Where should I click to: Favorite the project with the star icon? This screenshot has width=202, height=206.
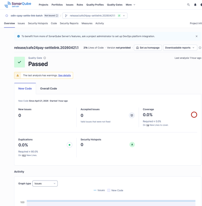point(7,16)
